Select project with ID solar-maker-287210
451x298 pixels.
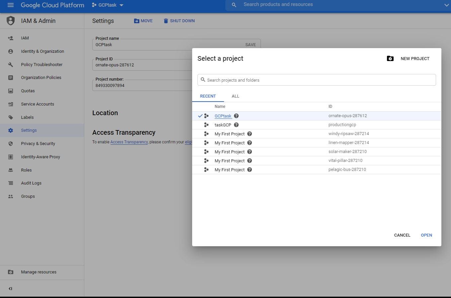[x=317, y=152]
